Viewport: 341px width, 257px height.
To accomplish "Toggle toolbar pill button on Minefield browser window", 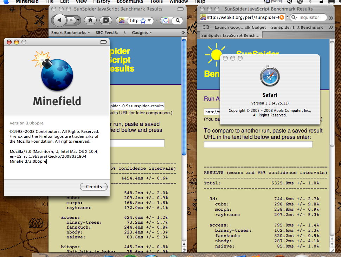I will pyautogui.click(x=180, y=9).
